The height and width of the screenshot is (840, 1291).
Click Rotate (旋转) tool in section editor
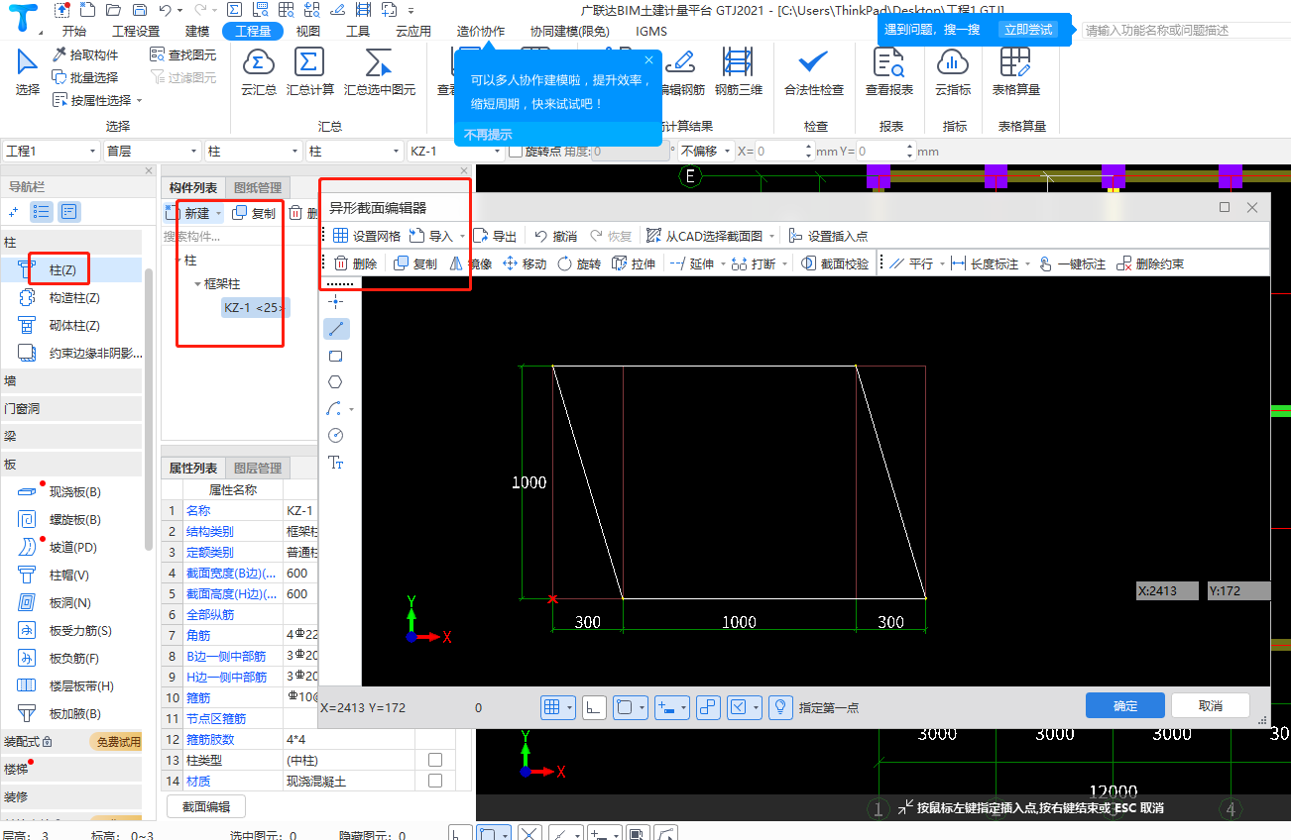pos(579,263)
